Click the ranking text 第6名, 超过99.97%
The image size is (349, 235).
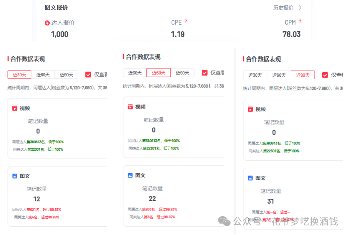tap(159, 217)
